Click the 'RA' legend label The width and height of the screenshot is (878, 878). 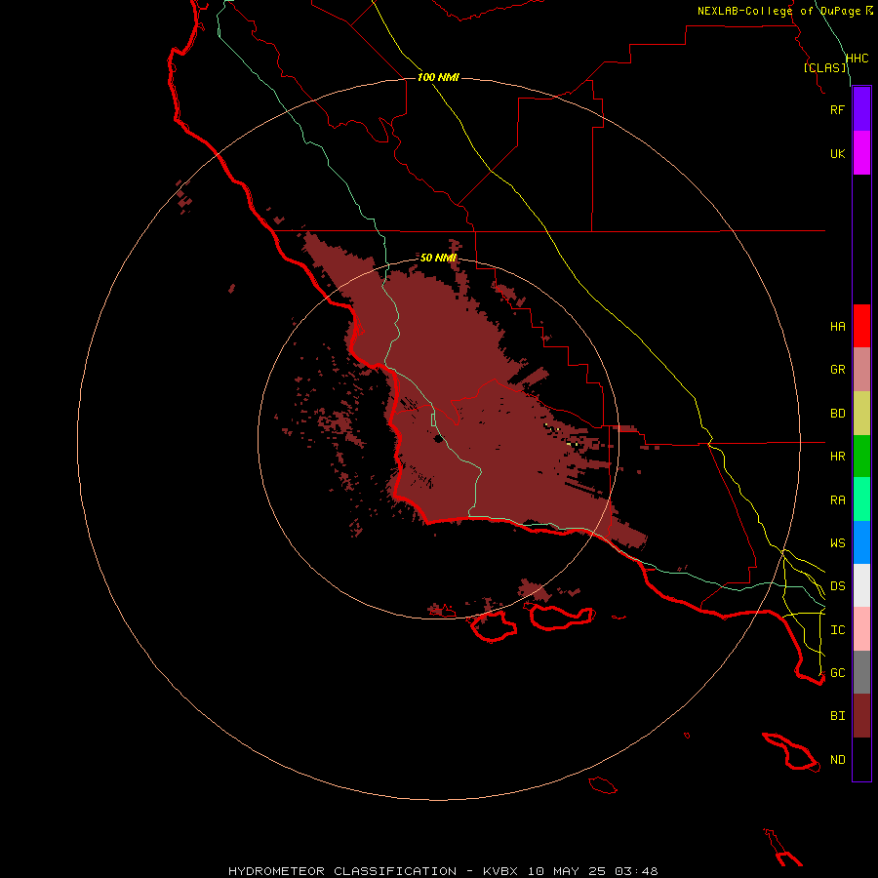[x=837, y=500]
